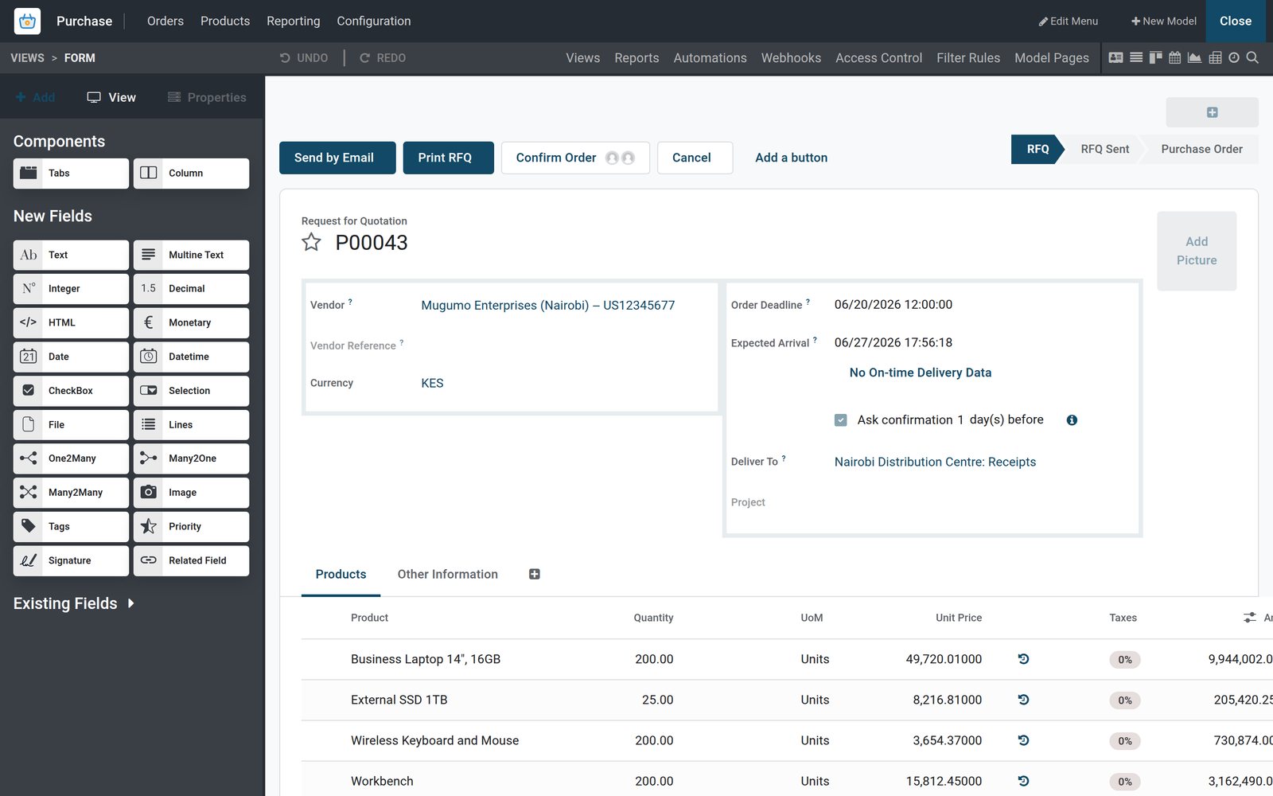Add a smart button via the plus box

pyautogui.click(x=1212, y=112)
